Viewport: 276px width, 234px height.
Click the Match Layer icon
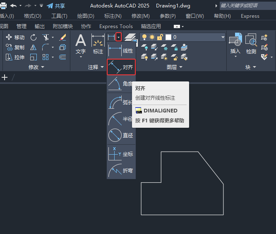click(184, 57)
